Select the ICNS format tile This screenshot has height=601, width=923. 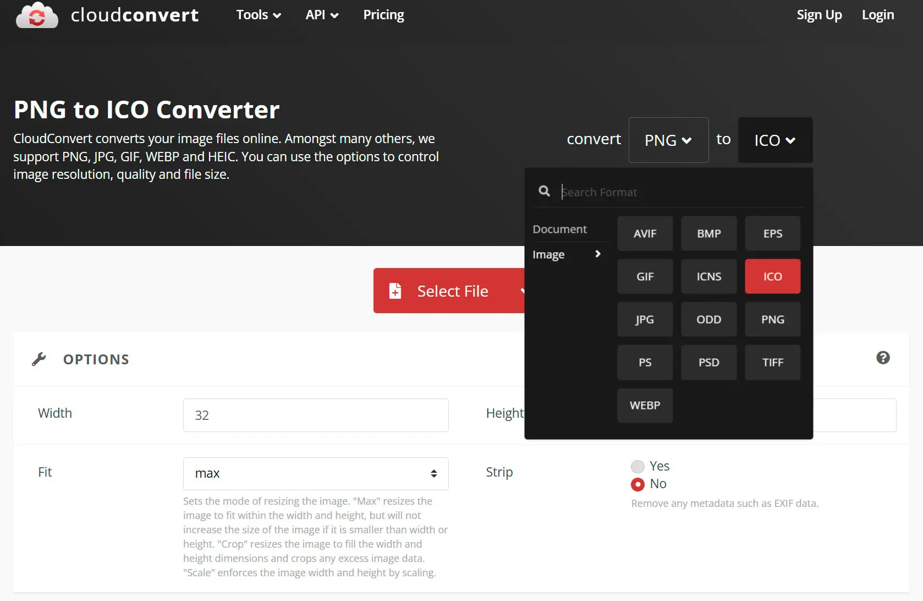click(708, 276)
